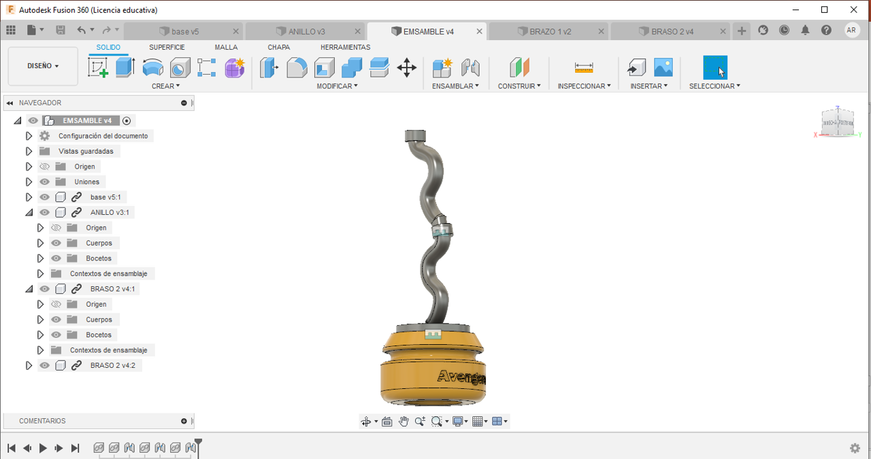The height and width of the screenshot is (459, 871).
Task: Switch to the HERRAMIENTAS tab
Action: [345, 48]
